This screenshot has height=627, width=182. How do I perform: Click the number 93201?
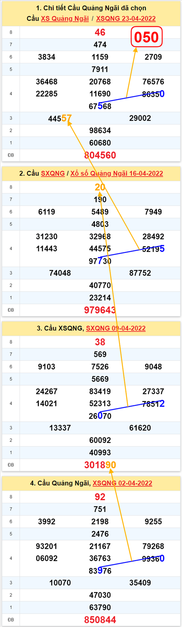pos(47,546)
